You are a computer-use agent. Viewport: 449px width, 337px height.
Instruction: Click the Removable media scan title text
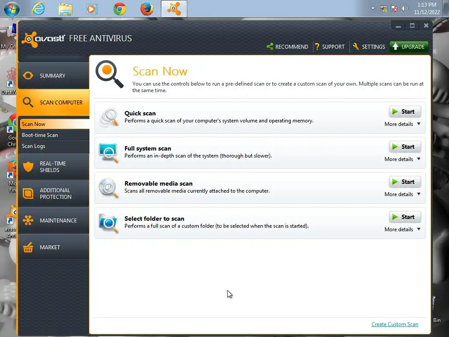pyautogui.click(x=158, y=183)
